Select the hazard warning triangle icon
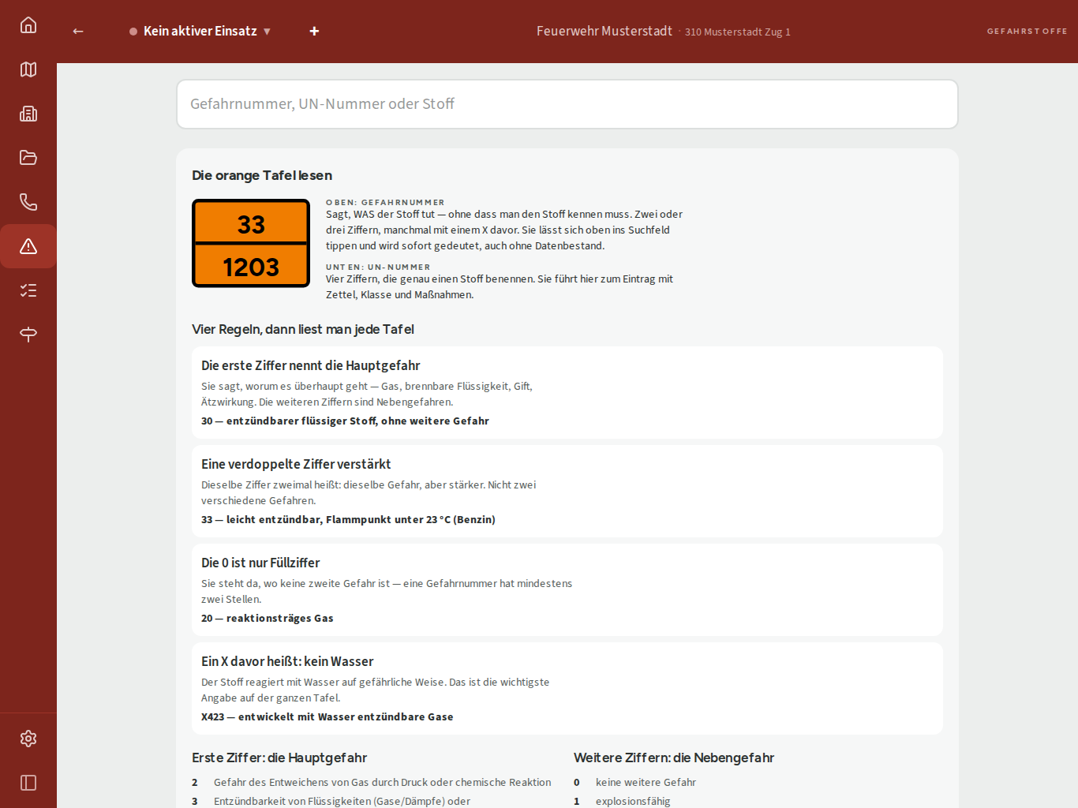The image size is (1078, 808). coord(28,246)
